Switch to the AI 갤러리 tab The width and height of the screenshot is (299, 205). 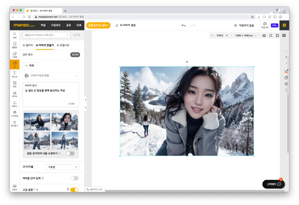28,45
